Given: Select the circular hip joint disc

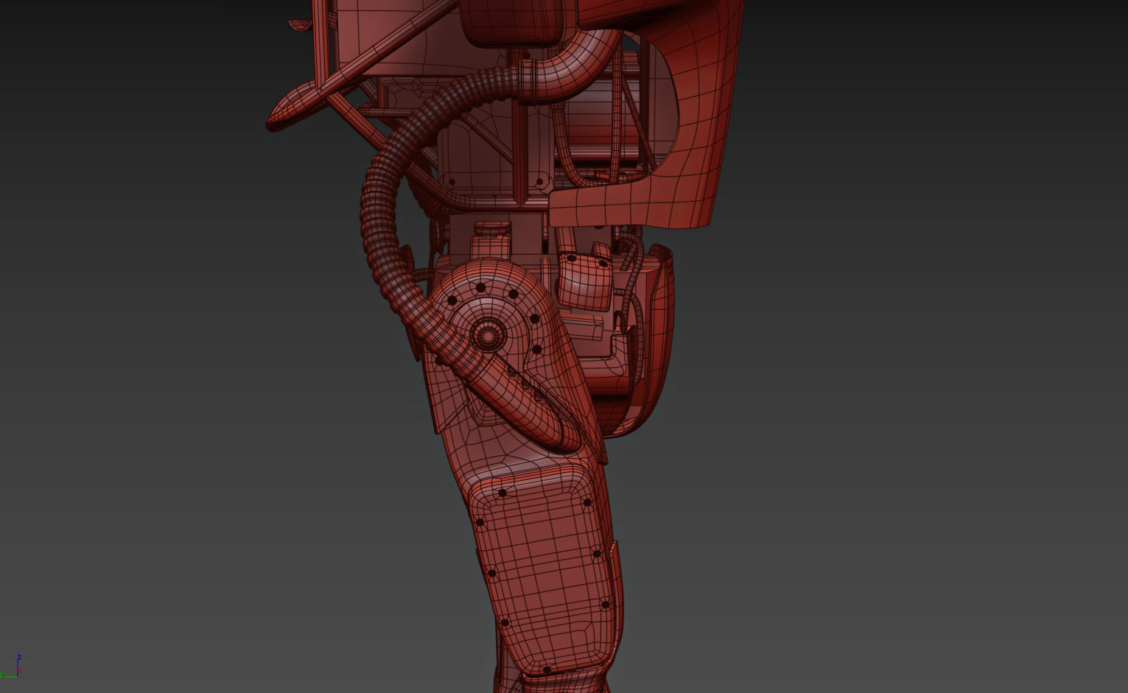Looking at the screenshot, I should click(x=487, y=336).
